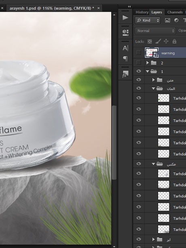Switch to the Layers tab
Screen dimensions: 186x248
pos(156,12)
